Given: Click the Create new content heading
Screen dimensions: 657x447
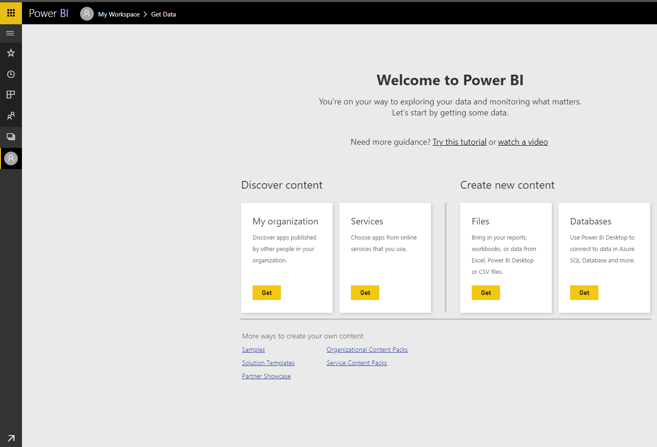Looking at the screenshot, I should 507,185.
